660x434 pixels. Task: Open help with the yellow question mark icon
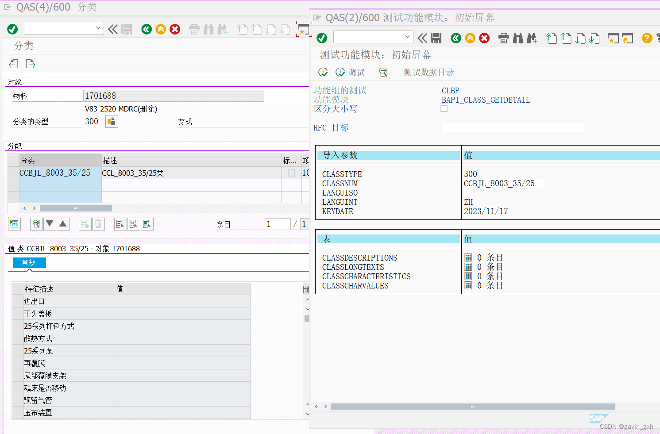click(647, 38)
